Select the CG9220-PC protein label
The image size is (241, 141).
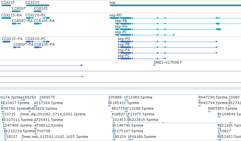pyautogui.click(x=35, y=39)
